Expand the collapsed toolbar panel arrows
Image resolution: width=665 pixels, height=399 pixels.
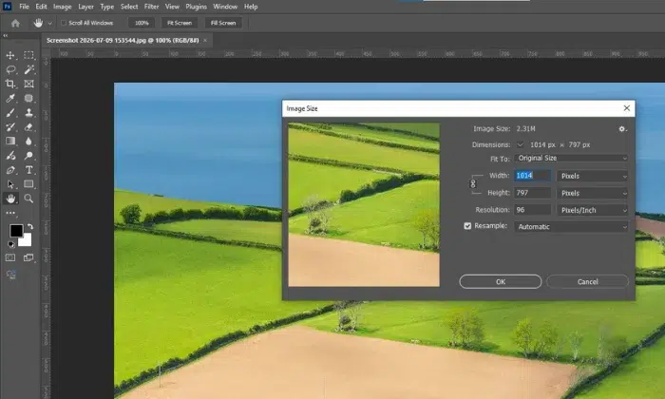(5, 36)
